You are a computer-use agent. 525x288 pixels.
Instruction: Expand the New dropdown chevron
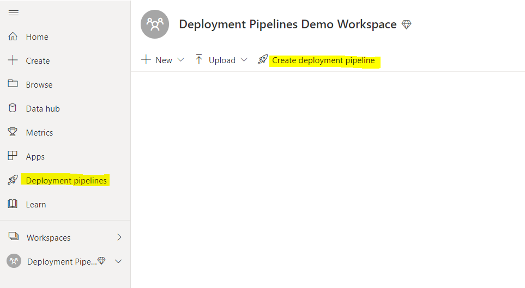(181, 60)
